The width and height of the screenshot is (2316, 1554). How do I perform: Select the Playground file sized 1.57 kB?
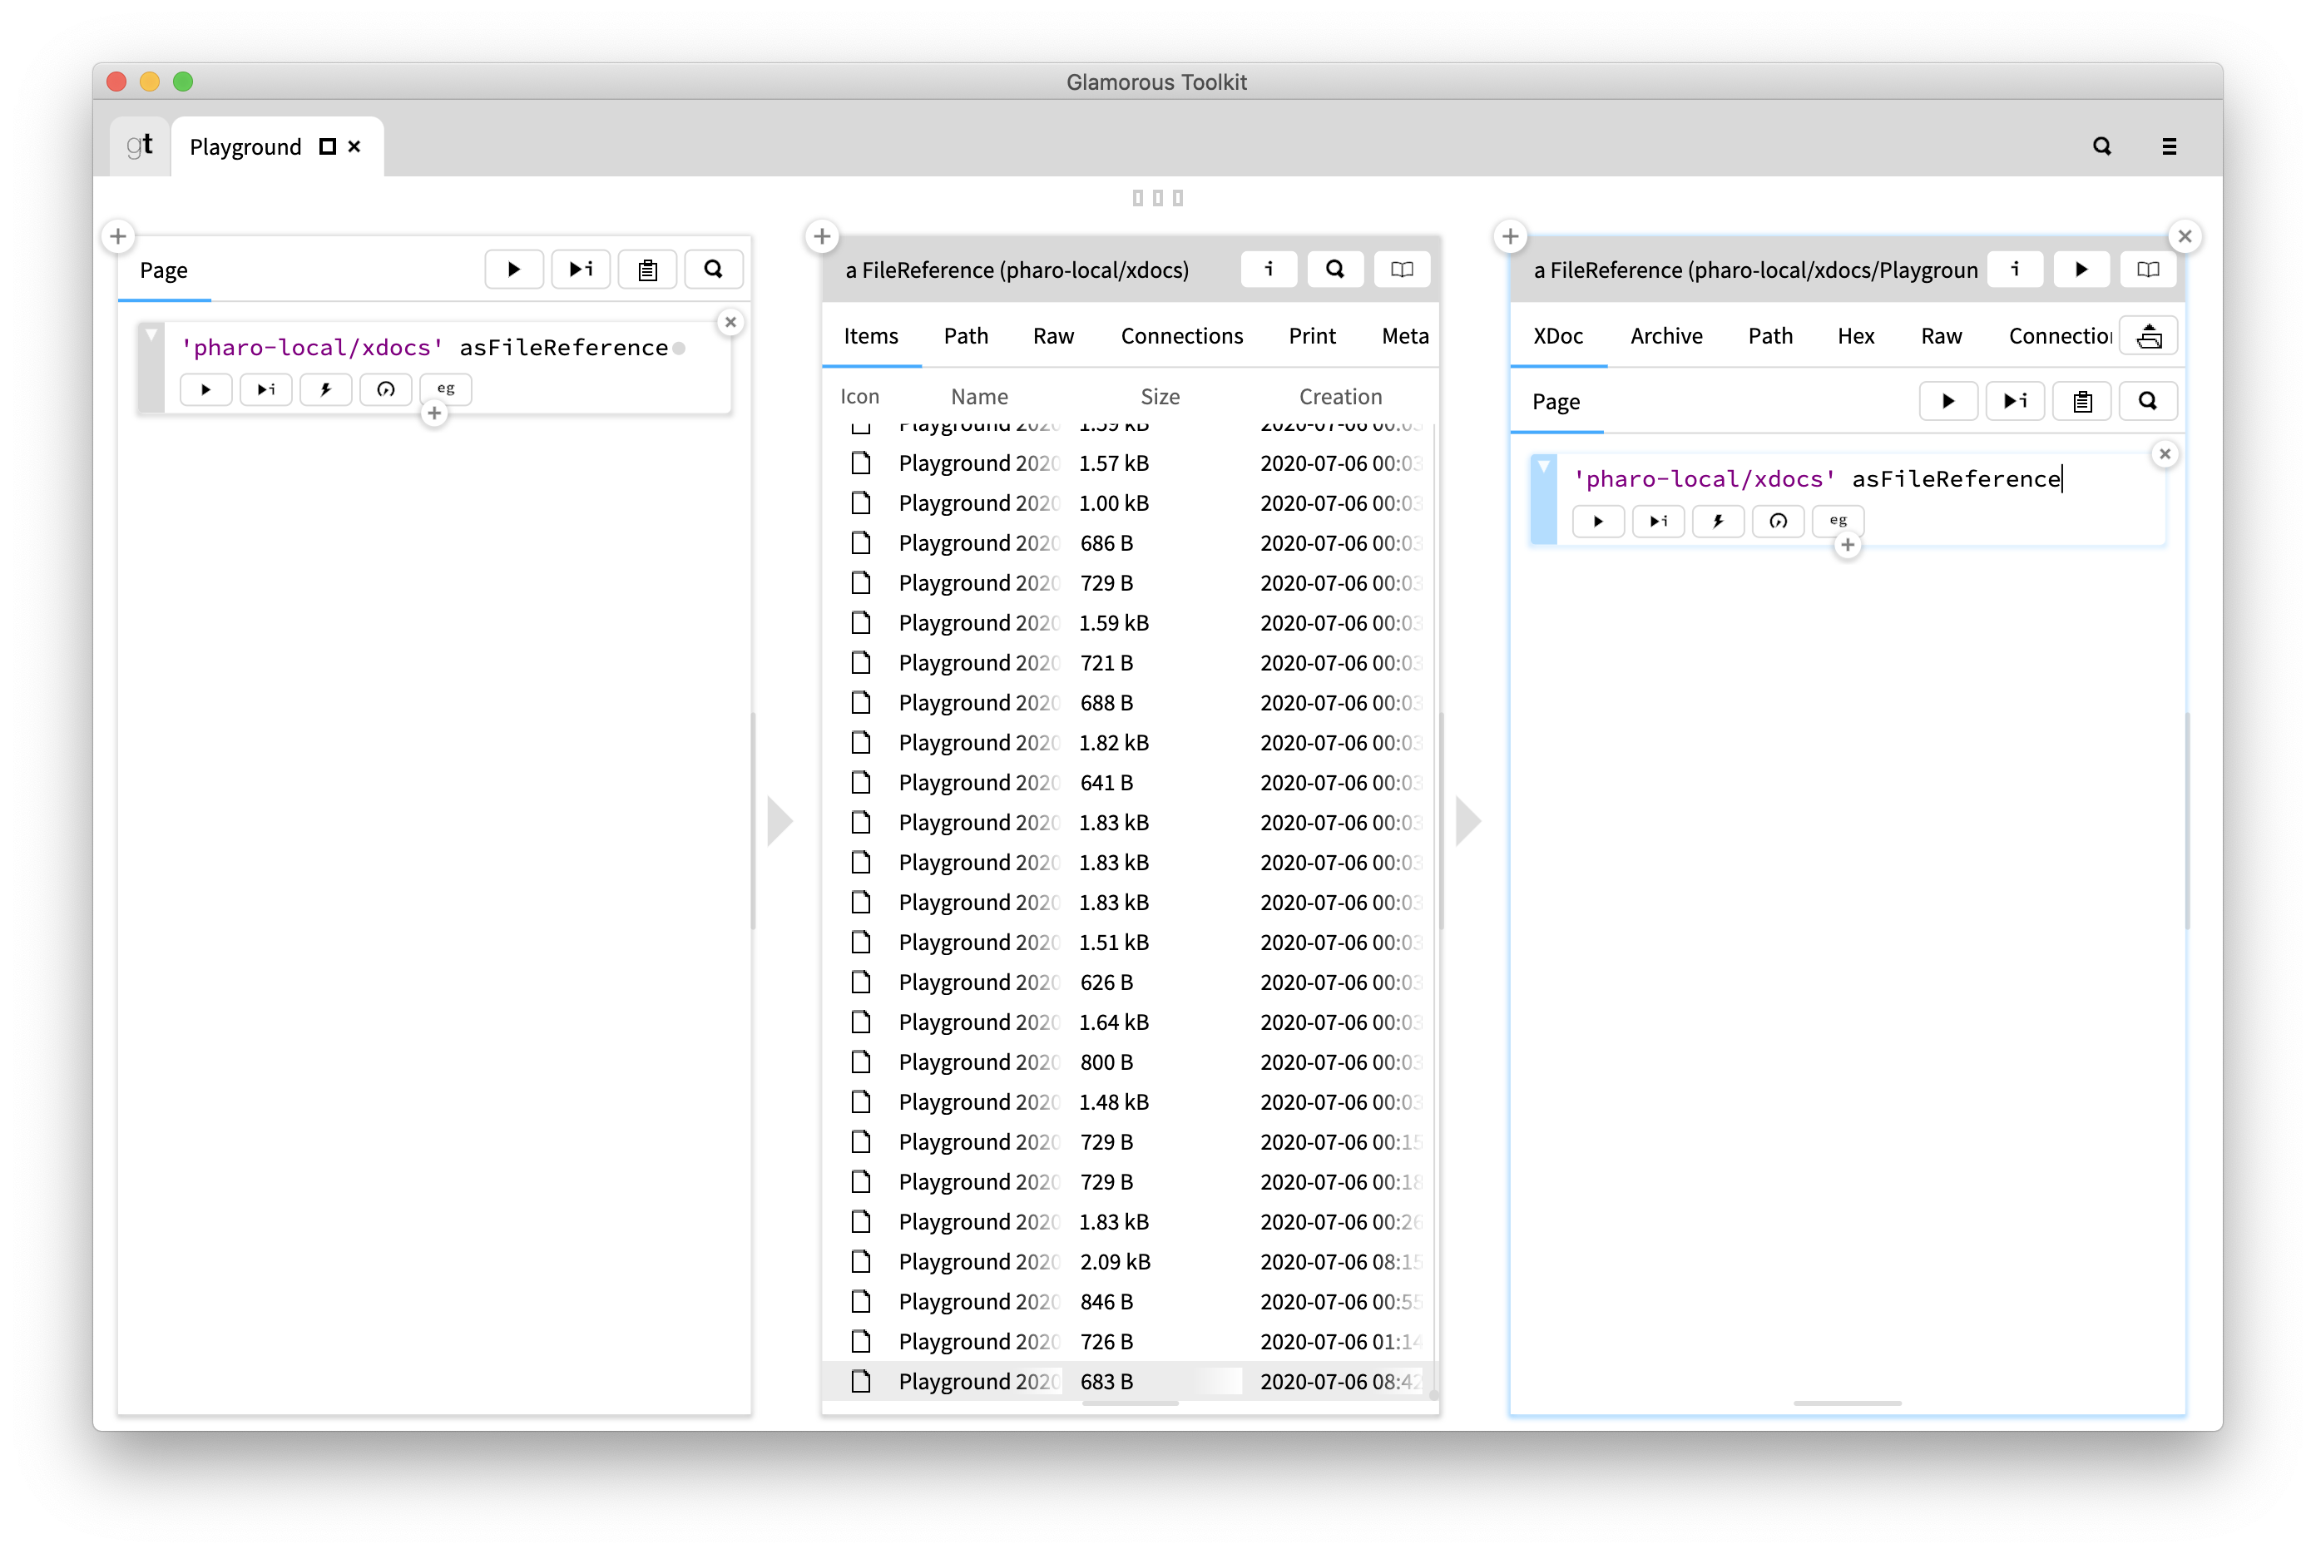[1129, 464]
